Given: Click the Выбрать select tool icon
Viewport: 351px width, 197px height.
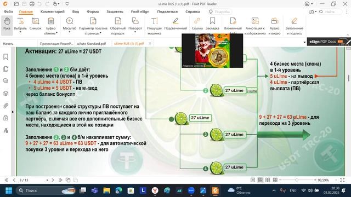Looking at the screenshot, I should (x=20, y=21).
